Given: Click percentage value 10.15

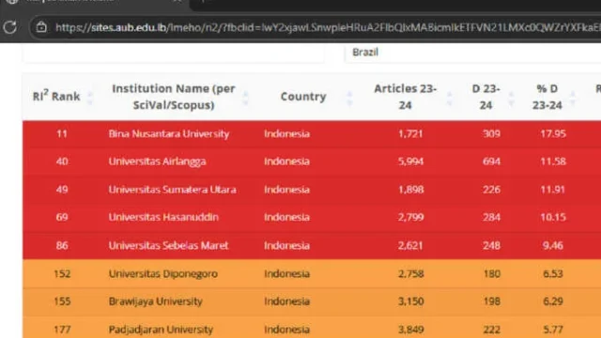Looking at the screenshot, I should (553, 217).
